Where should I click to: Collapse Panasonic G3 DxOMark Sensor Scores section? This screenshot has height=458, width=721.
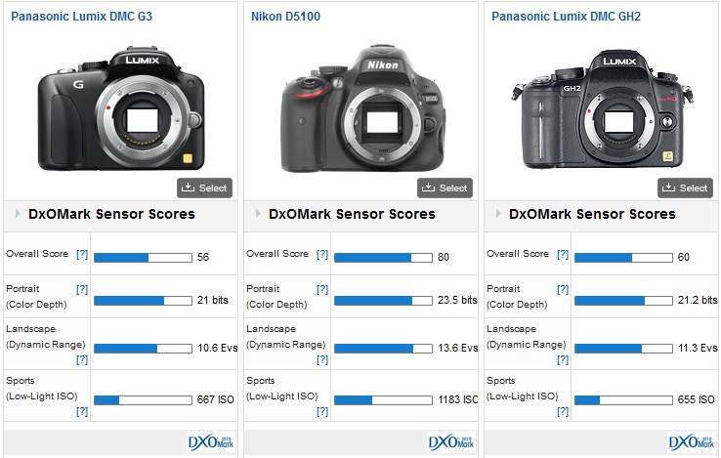pyautogui.click(x=18, y=214)
